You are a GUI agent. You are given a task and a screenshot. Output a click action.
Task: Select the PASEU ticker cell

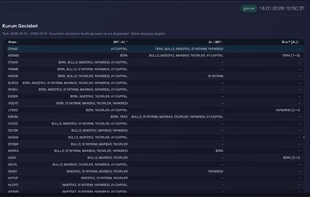point(13,89)
